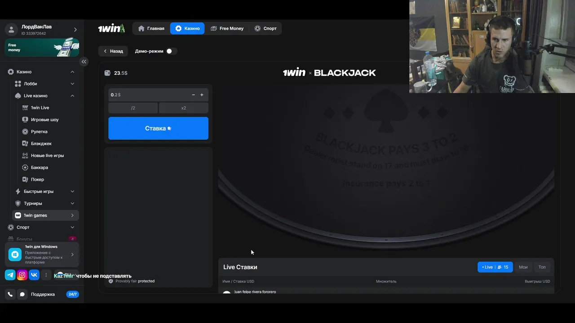Open 1win Live in sidebar

tap(40, 108)
